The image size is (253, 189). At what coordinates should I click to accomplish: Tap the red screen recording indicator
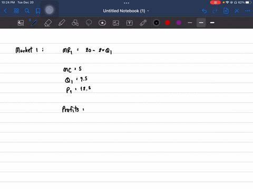pos(215,3)
